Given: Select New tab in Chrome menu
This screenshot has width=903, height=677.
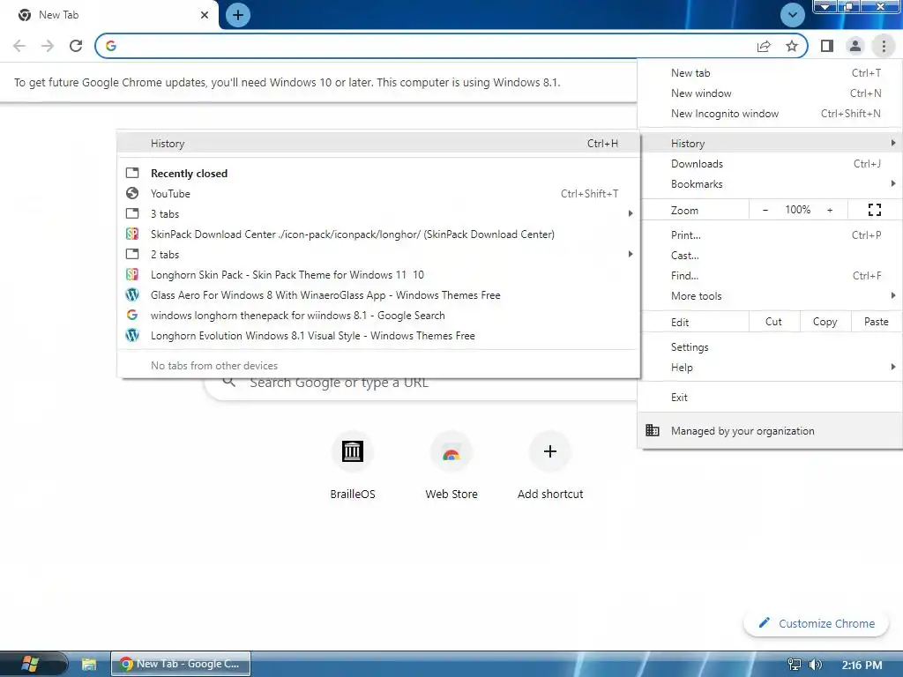Looking at the screenshot, I should 769,73.
